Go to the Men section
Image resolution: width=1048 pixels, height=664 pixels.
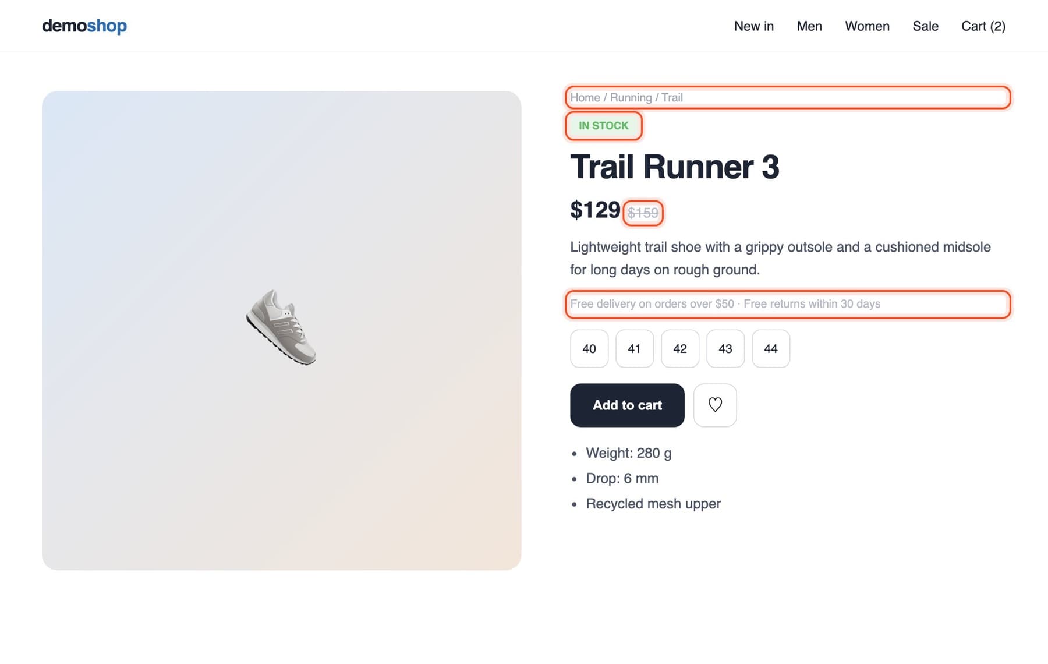coord(809,26)
